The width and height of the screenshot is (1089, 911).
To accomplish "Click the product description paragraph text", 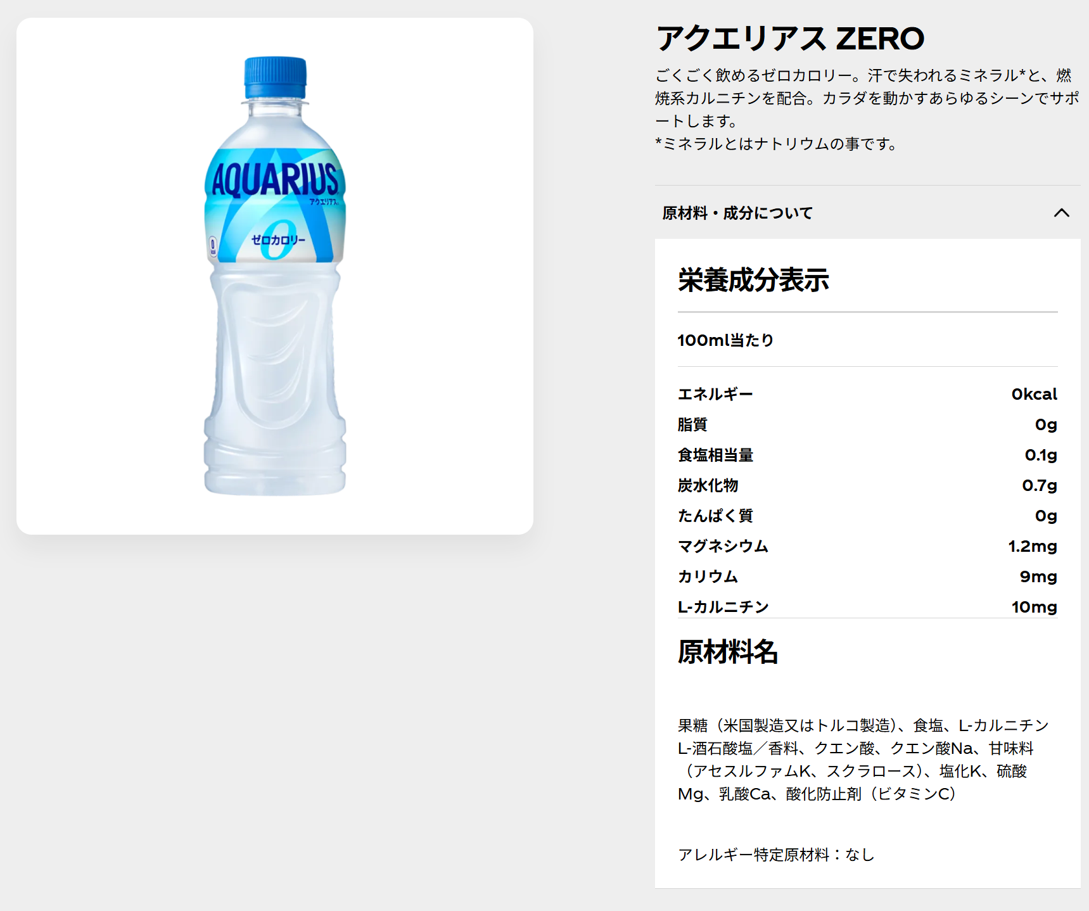I will tap(867, 98).
